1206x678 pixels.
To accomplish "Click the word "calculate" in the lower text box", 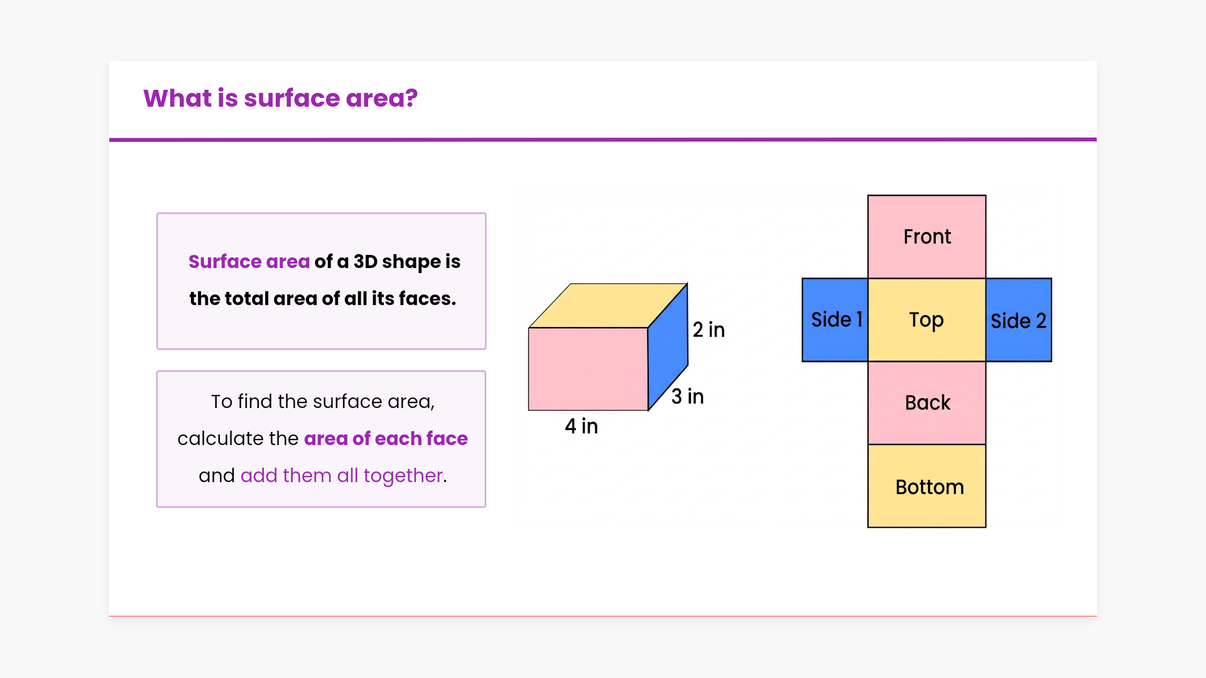I will [x=220, y=438].
